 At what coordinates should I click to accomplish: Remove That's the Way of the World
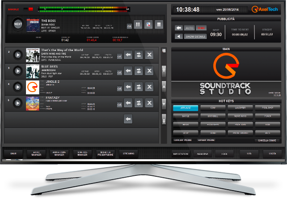[149, 55]
